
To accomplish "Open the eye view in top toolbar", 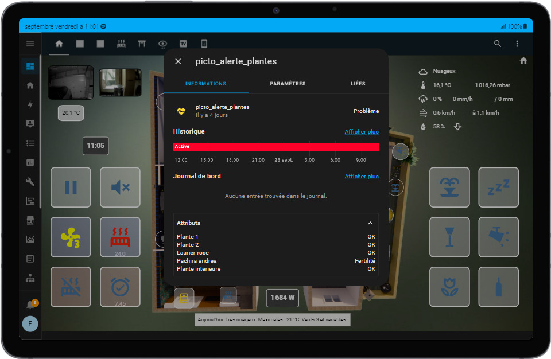I will 162,44.
